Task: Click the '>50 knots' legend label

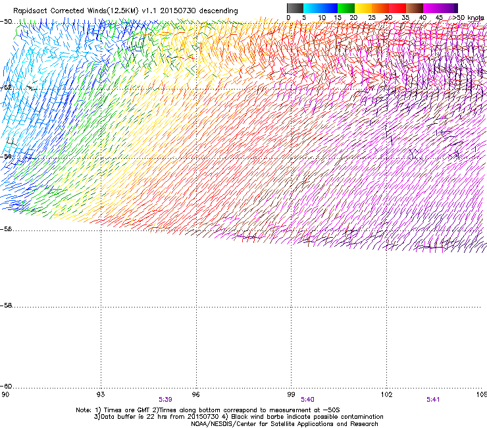Action: click(469, 18)
